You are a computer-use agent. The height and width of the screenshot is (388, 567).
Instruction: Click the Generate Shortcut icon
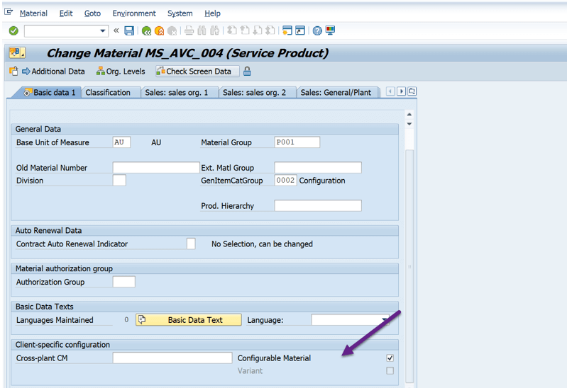coord(300,30)
